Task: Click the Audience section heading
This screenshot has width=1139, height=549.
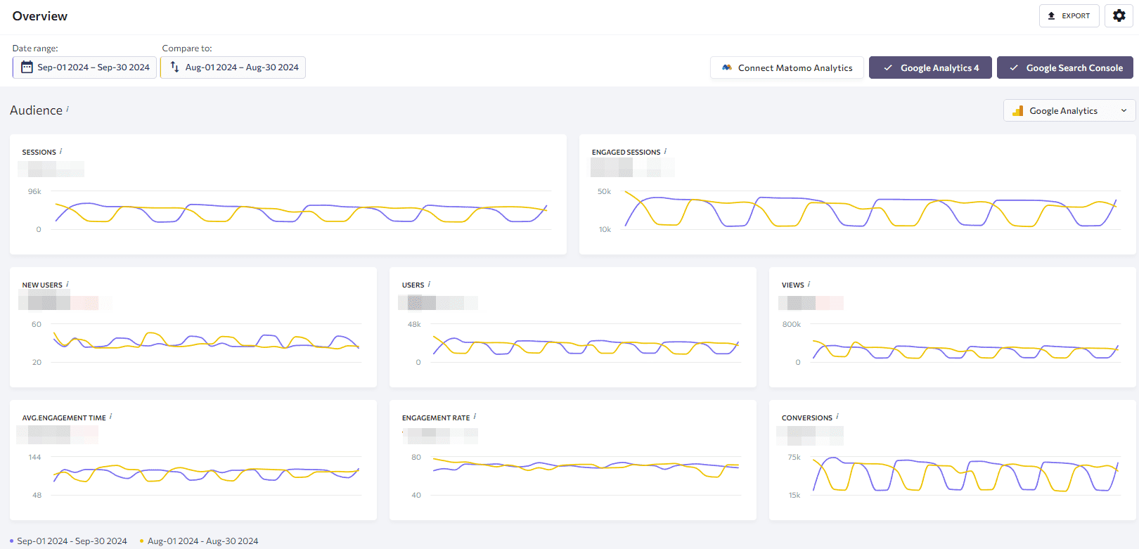Action: point(36,110)
